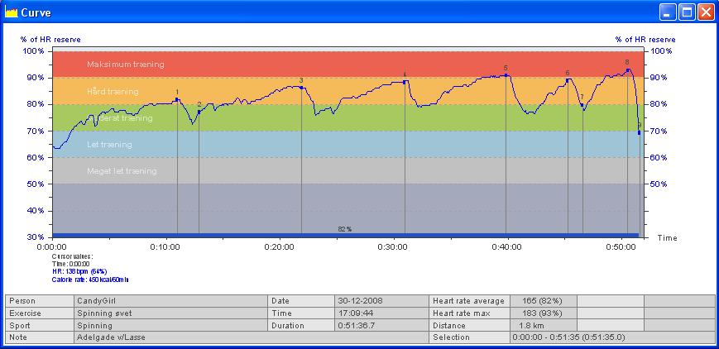Click the CandyGirl person cell
This screenshot has height=349, width=719.
pyautogui.click(x=170, y=301)
